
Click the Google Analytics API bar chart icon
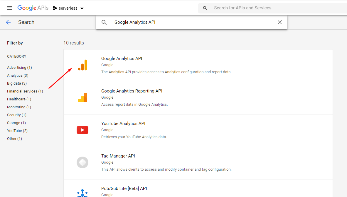(82, 65)
